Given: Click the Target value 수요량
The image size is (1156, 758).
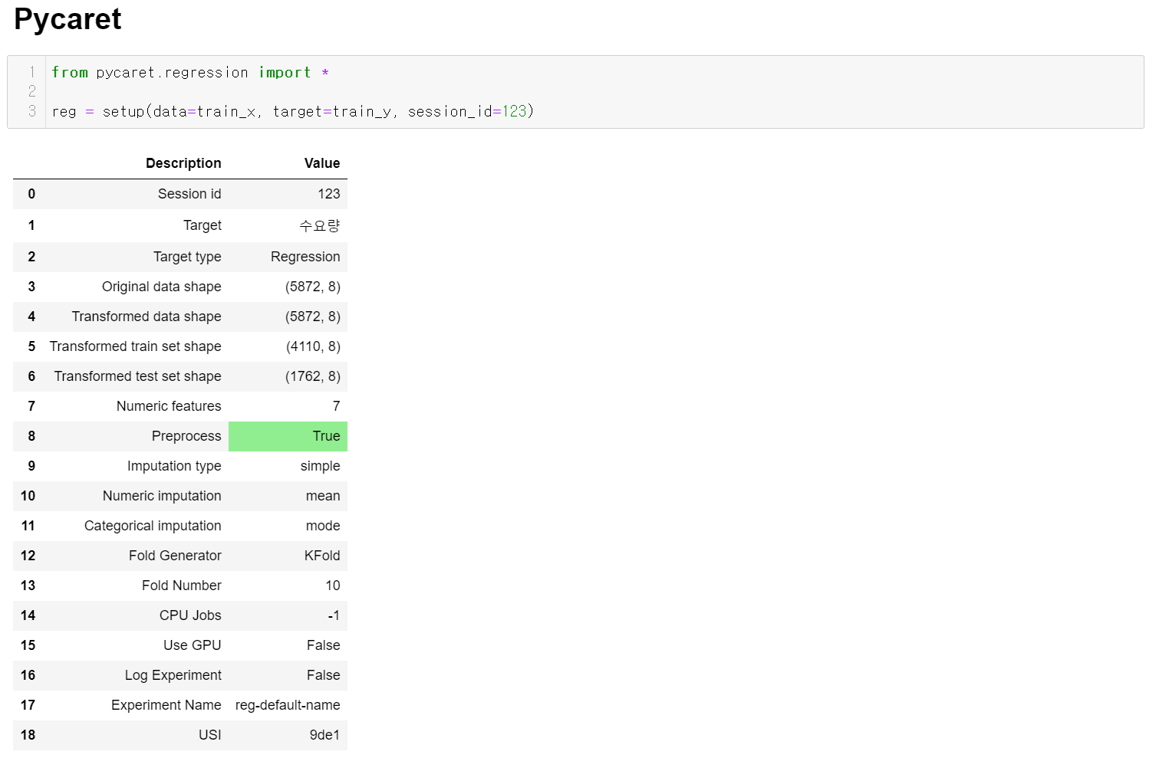Looking at the screenshot, I should 320,225.
